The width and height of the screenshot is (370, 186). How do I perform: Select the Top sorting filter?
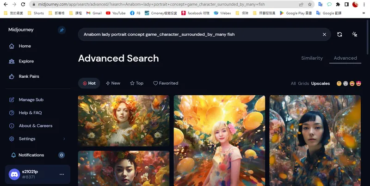(x=136, y=83)
